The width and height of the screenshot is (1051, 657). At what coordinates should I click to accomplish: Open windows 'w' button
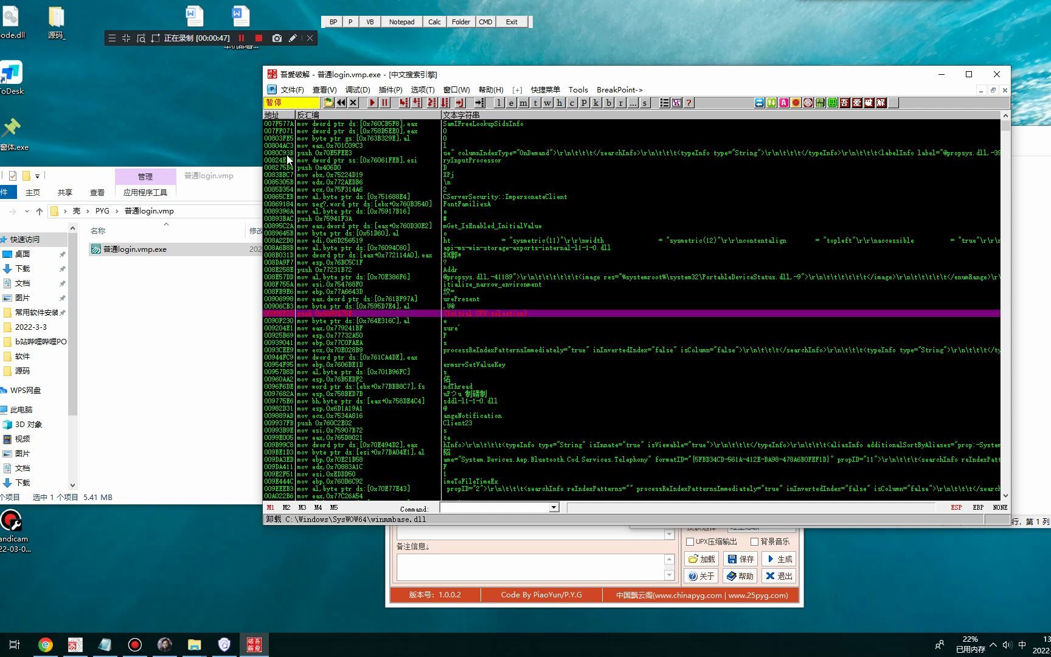tap(547, 103)
